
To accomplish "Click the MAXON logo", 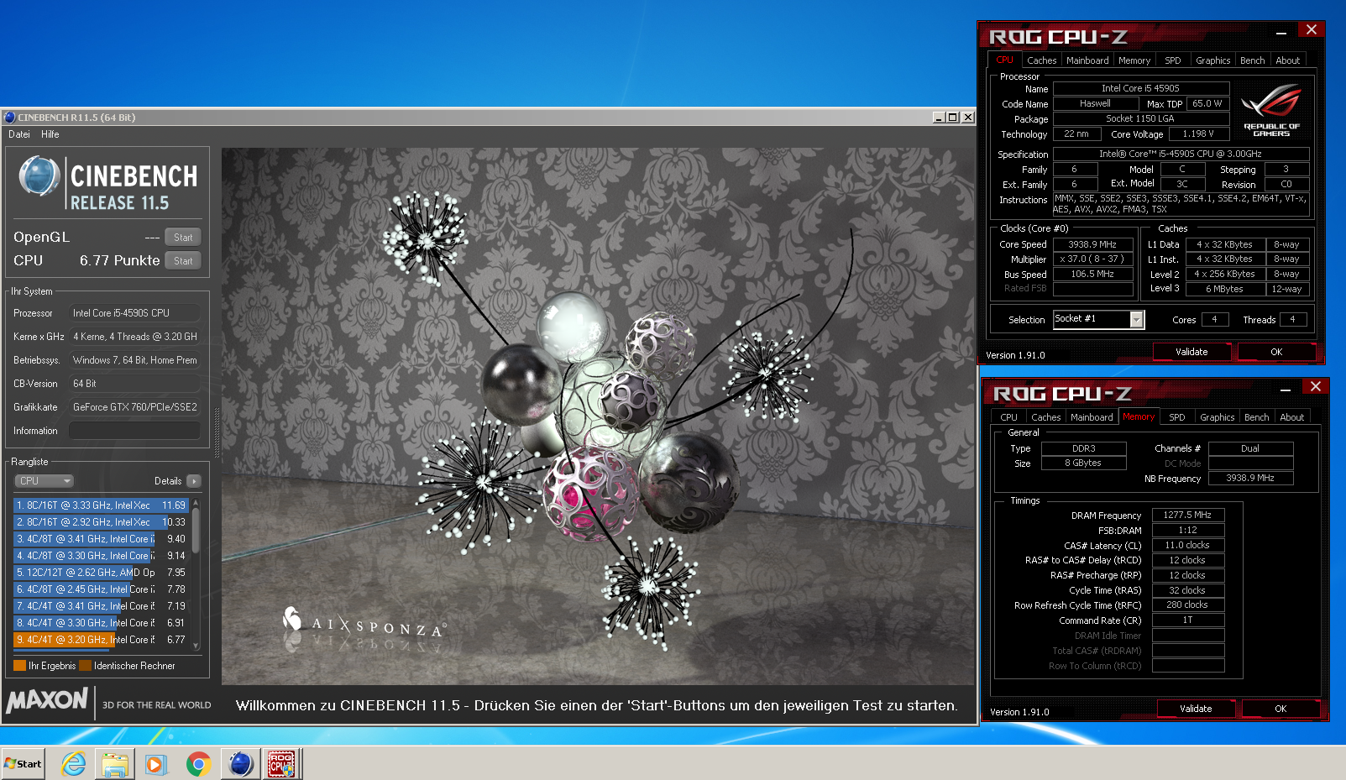I will point(47,700).
